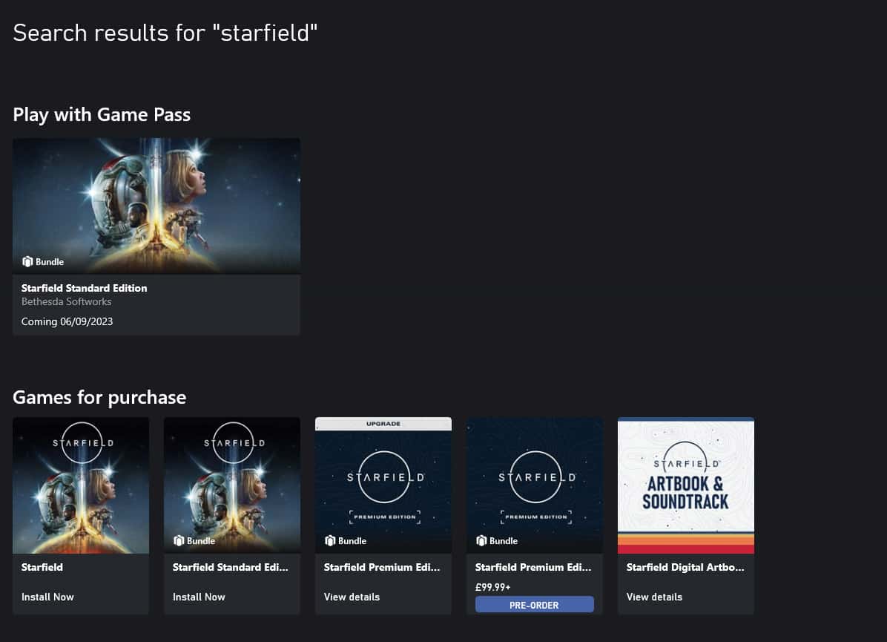The width and height of the screenshot is (887, 642).
Task: View details of Premium Edition Upgrade
Action: (x=352, y=597)
